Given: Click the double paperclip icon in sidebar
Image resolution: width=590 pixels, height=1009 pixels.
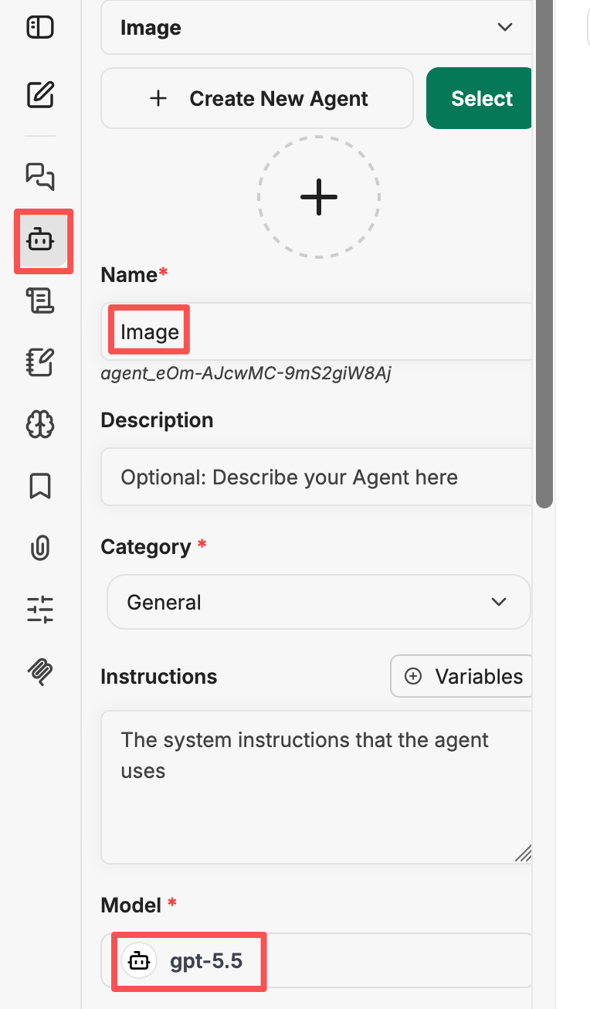Looking at the screenshot, I should (40, 672).
